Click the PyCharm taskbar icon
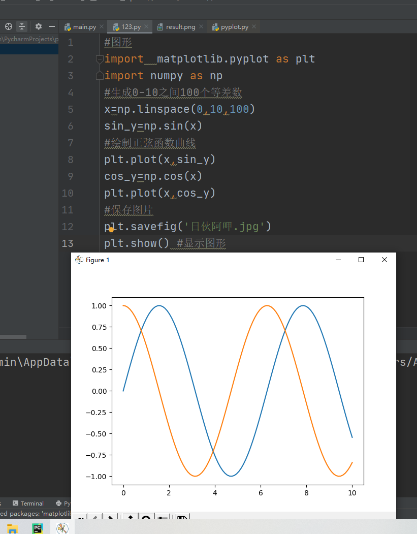Viewport: 417px width, 534px height. [38, 528]
